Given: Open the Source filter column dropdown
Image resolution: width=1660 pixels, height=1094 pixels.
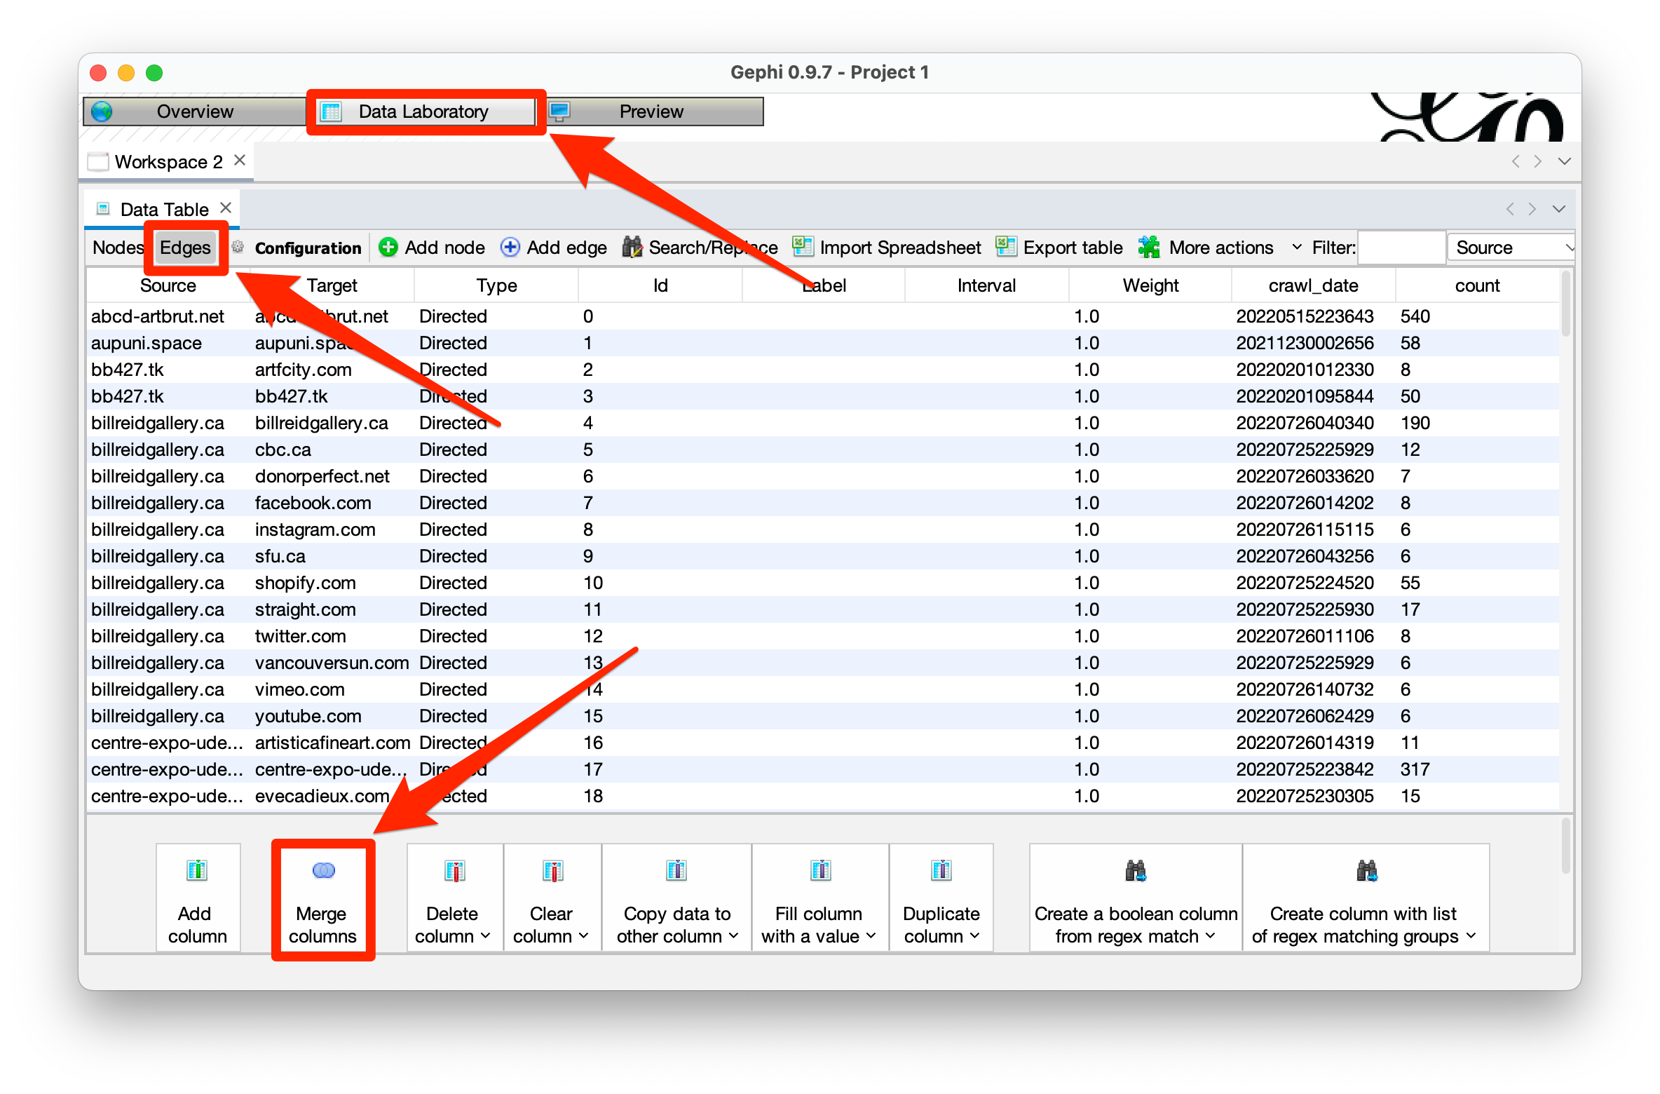Looking at the screenshot, I should 1510,248.
